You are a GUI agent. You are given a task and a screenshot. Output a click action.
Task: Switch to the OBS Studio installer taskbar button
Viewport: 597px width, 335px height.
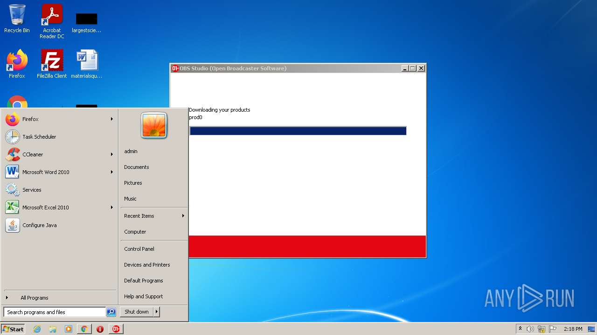click(x=116, y=329)
